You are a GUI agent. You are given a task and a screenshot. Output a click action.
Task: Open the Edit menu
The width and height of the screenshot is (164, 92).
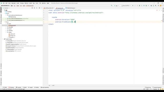[x=6, y=3]
